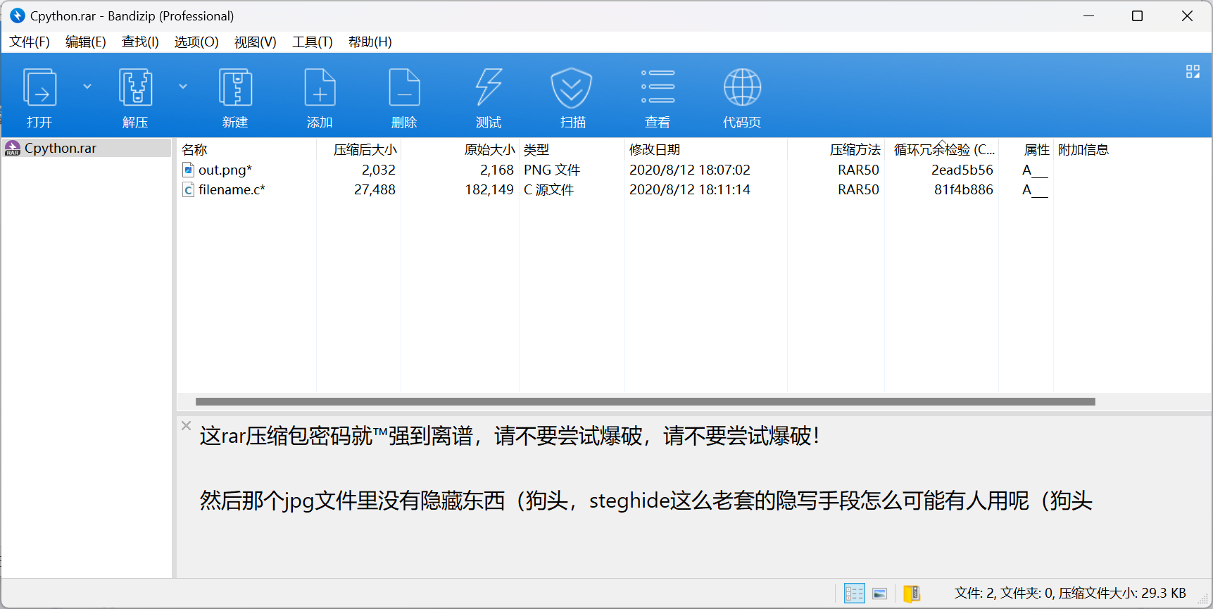Click the horizontal scrollbar of the file list
The image size is (1213, 609).
[645, 401]
